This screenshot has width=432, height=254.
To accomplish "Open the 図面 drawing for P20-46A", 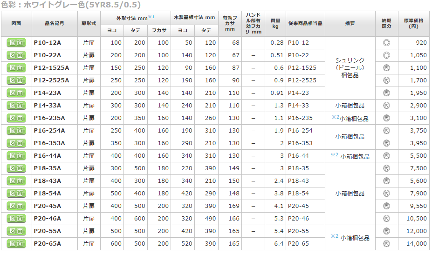I will click(x=16, y=219).
